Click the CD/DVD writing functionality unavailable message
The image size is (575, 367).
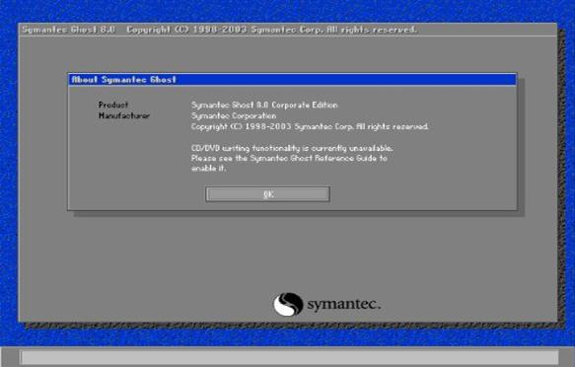(292, 148)
